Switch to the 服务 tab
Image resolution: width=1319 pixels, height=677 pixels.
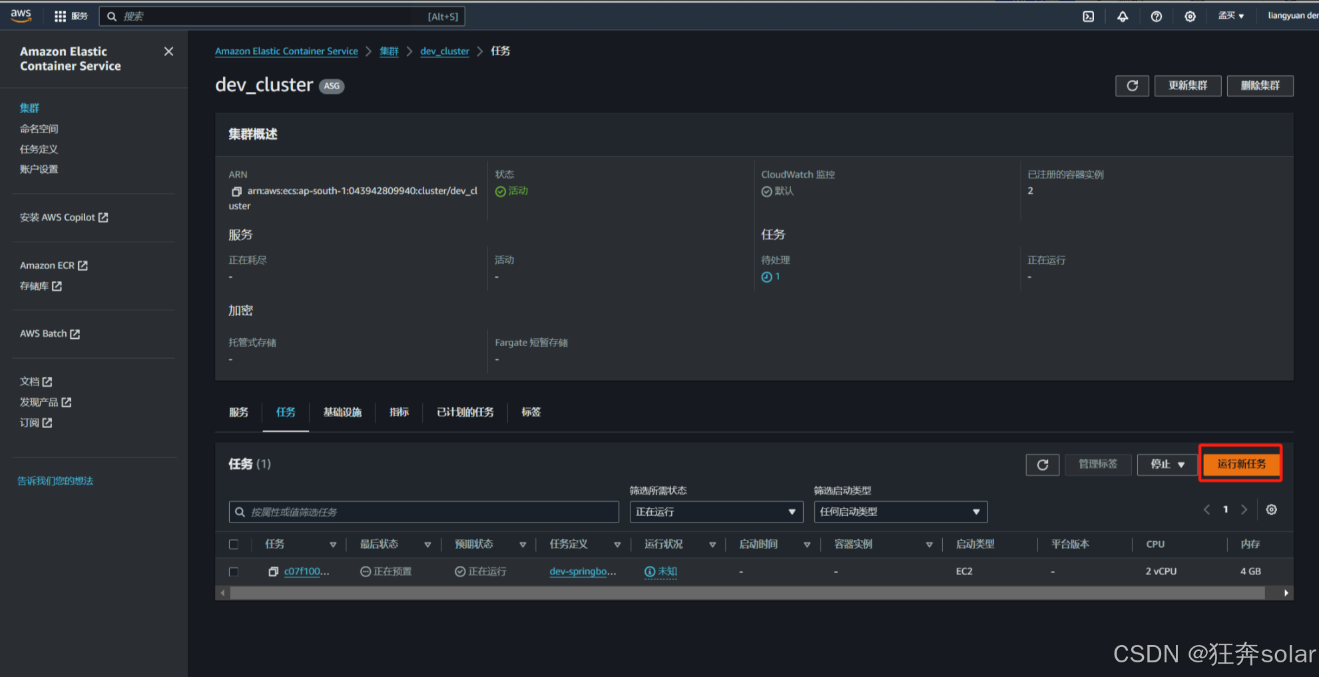pyautogui.click(x=238, y=413)
